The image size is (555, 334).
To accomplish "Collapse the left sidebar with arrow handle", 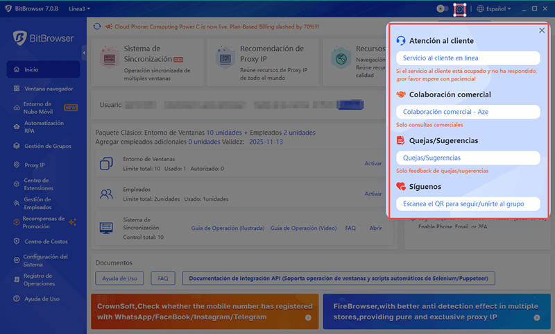I will pos(84,53).
